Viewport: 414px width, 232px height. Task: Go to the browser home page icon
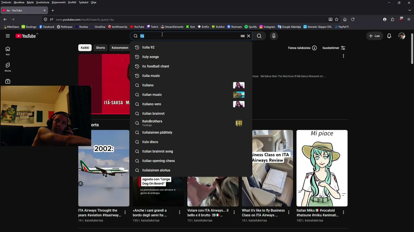[345, 19]
